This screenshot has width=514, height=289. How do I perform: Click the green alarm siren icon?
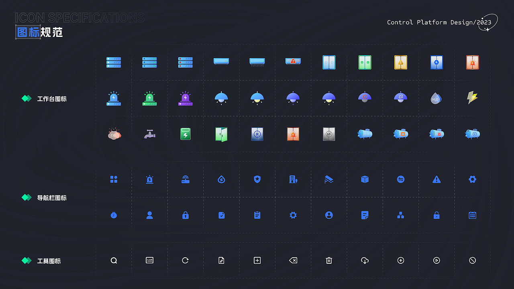149,98
